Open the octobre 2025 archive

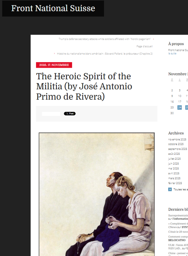[176, 144]
